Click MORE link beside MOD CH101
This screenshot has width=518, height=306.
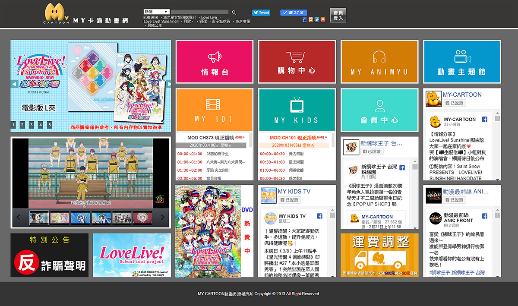(x=322, y=138)
